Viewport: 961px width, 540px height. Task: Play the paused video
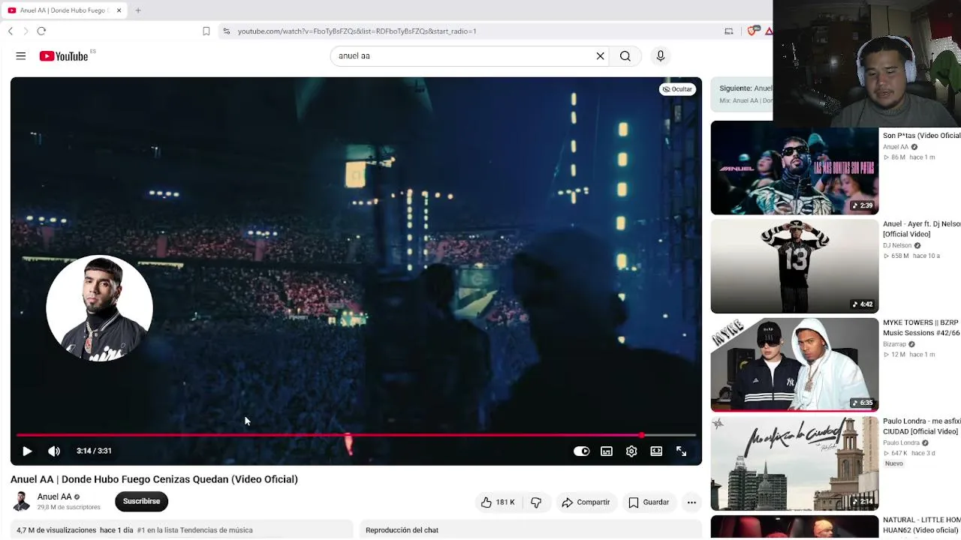[x=27, y=451]
